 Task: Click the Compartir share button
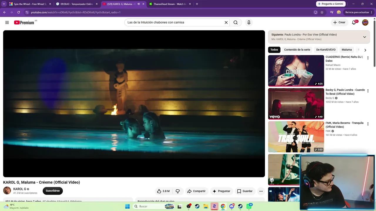[x=197, y=191]
